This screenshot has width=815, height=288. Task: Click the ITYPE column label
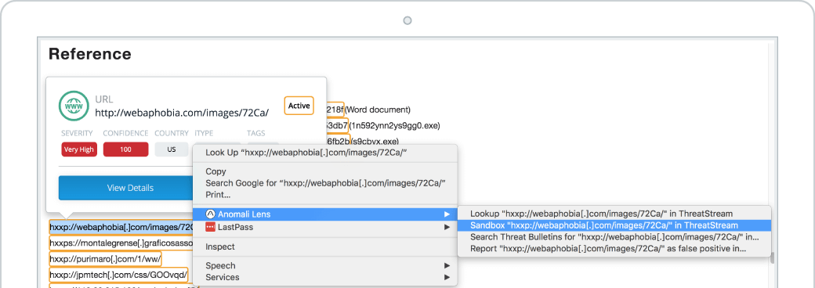pos(204,133)
